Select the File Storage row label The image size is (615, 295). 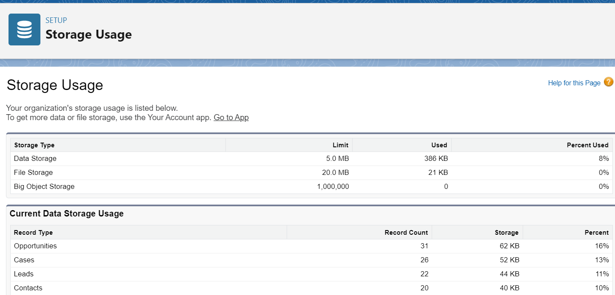(33, 172)
